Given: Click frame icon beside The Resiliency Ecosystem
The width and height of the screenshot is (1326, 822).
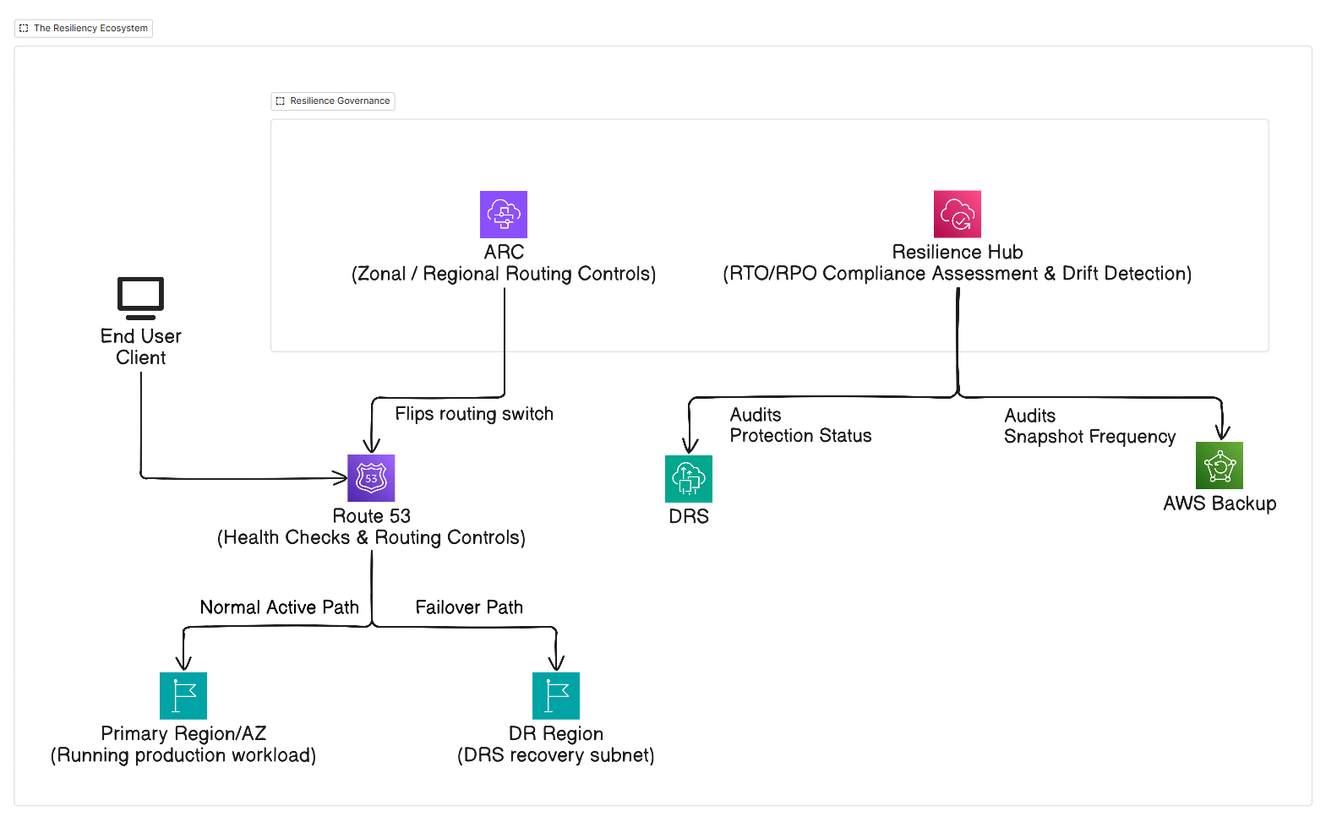Looking at the screenshot, I should tap(24, 28).
